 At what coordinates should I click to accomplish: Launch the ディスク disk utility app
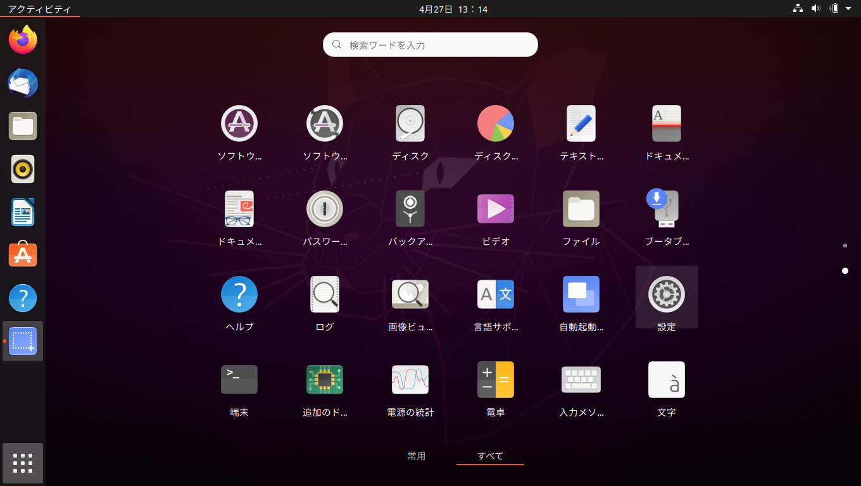[x=410, y=123]
